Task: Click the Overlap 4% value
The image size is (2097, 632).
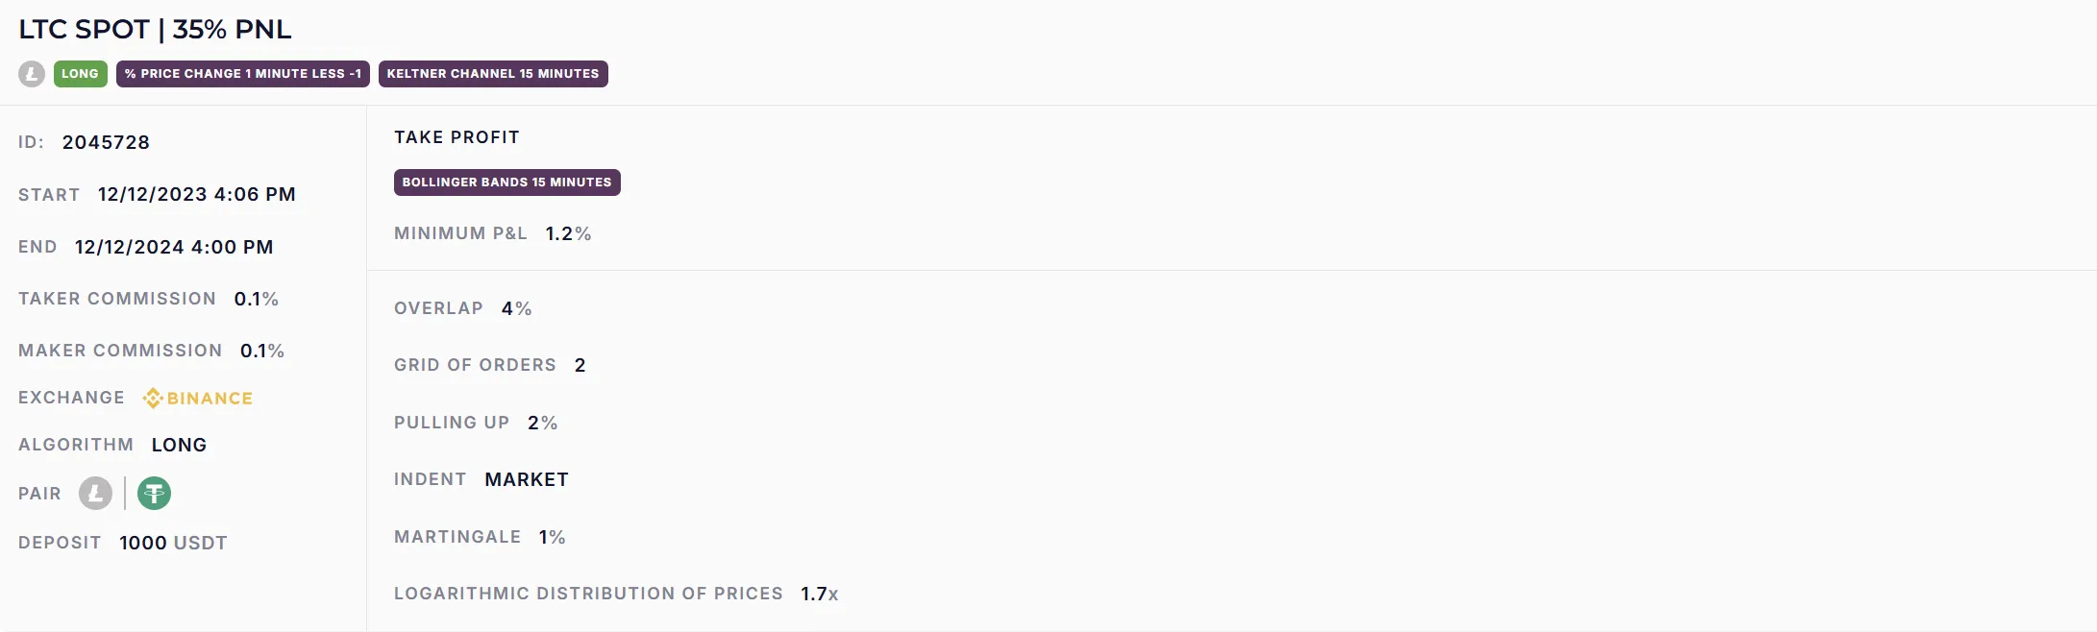Action: coord(516,309)
